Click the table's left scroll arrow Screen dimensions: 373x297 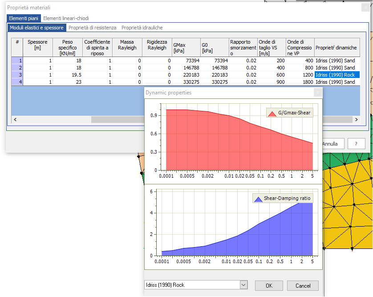(x=15, y=119)
